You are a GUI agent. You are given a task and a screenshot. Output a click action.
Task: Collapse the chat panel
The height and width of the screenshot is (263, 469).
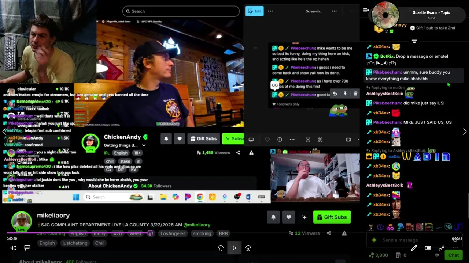[366, 10]
